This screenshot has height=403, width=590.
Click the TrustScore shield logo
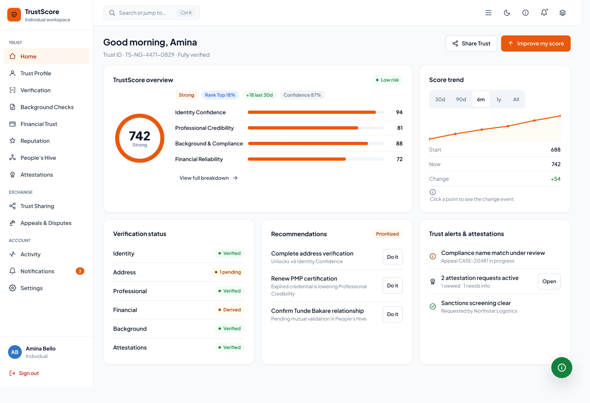[x=14, y=15]
